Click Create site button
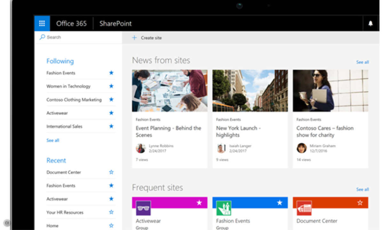Screen dimensions: 384x230 tap(147, 38)
